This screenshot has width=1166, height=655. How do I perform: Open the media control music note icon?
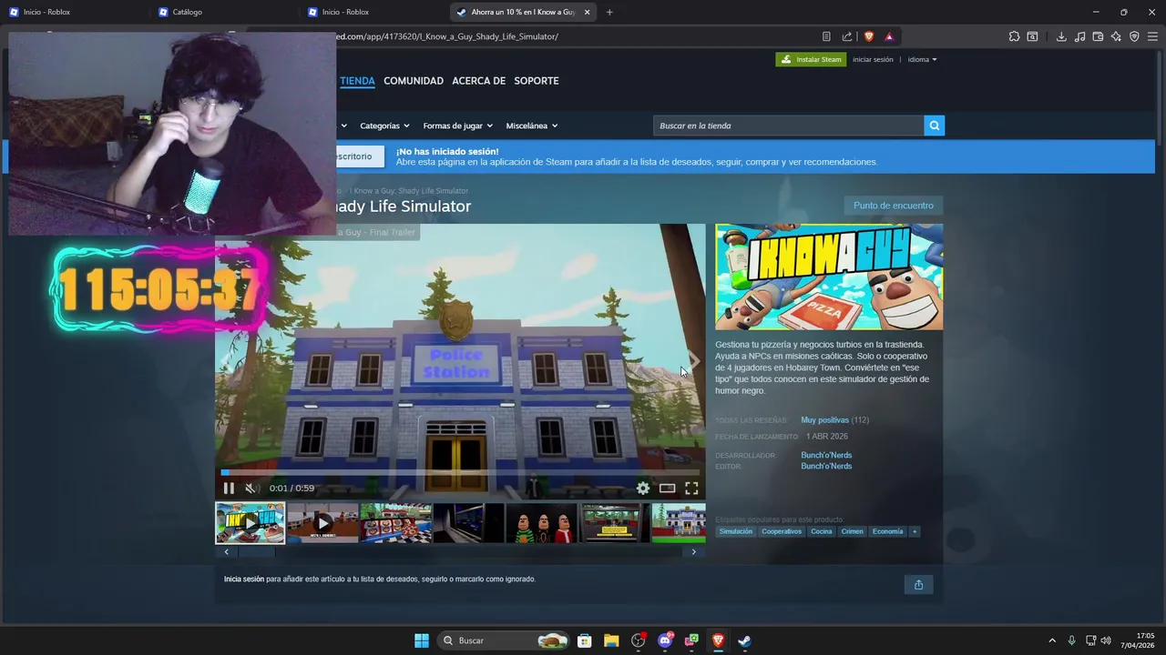(x=1079, y=36)
